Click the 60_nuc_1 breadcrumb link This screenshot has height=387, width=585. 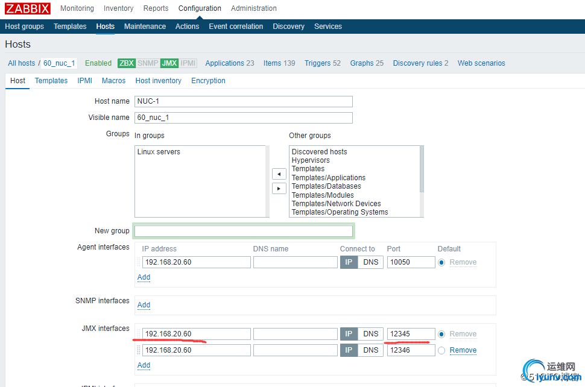[59, 63]
